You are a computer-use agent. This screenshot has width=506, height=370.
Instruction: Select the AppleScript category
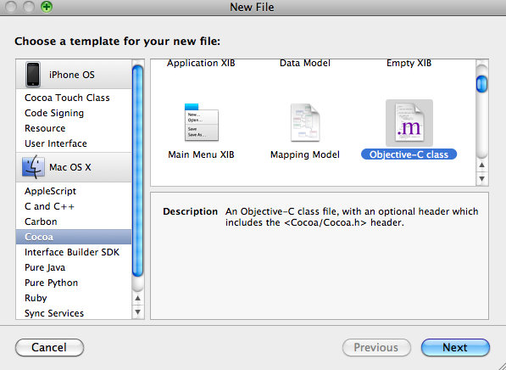(74, 191)
